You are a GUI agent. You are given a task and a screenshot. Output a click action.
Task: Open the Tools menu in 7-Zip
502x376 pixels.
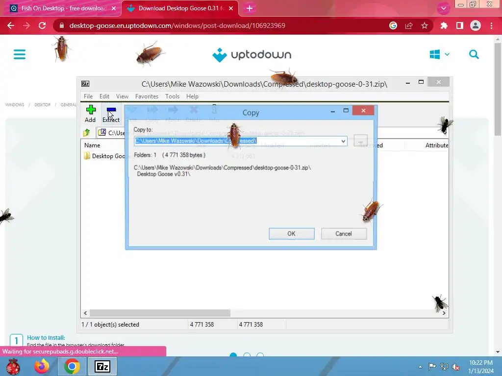click(x=172, y=96)
